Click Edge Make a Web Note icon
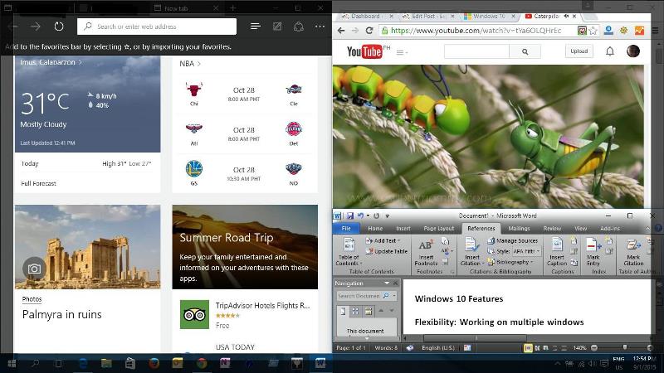The height and width of the screenshot is (373, 664). coord(277,27)
